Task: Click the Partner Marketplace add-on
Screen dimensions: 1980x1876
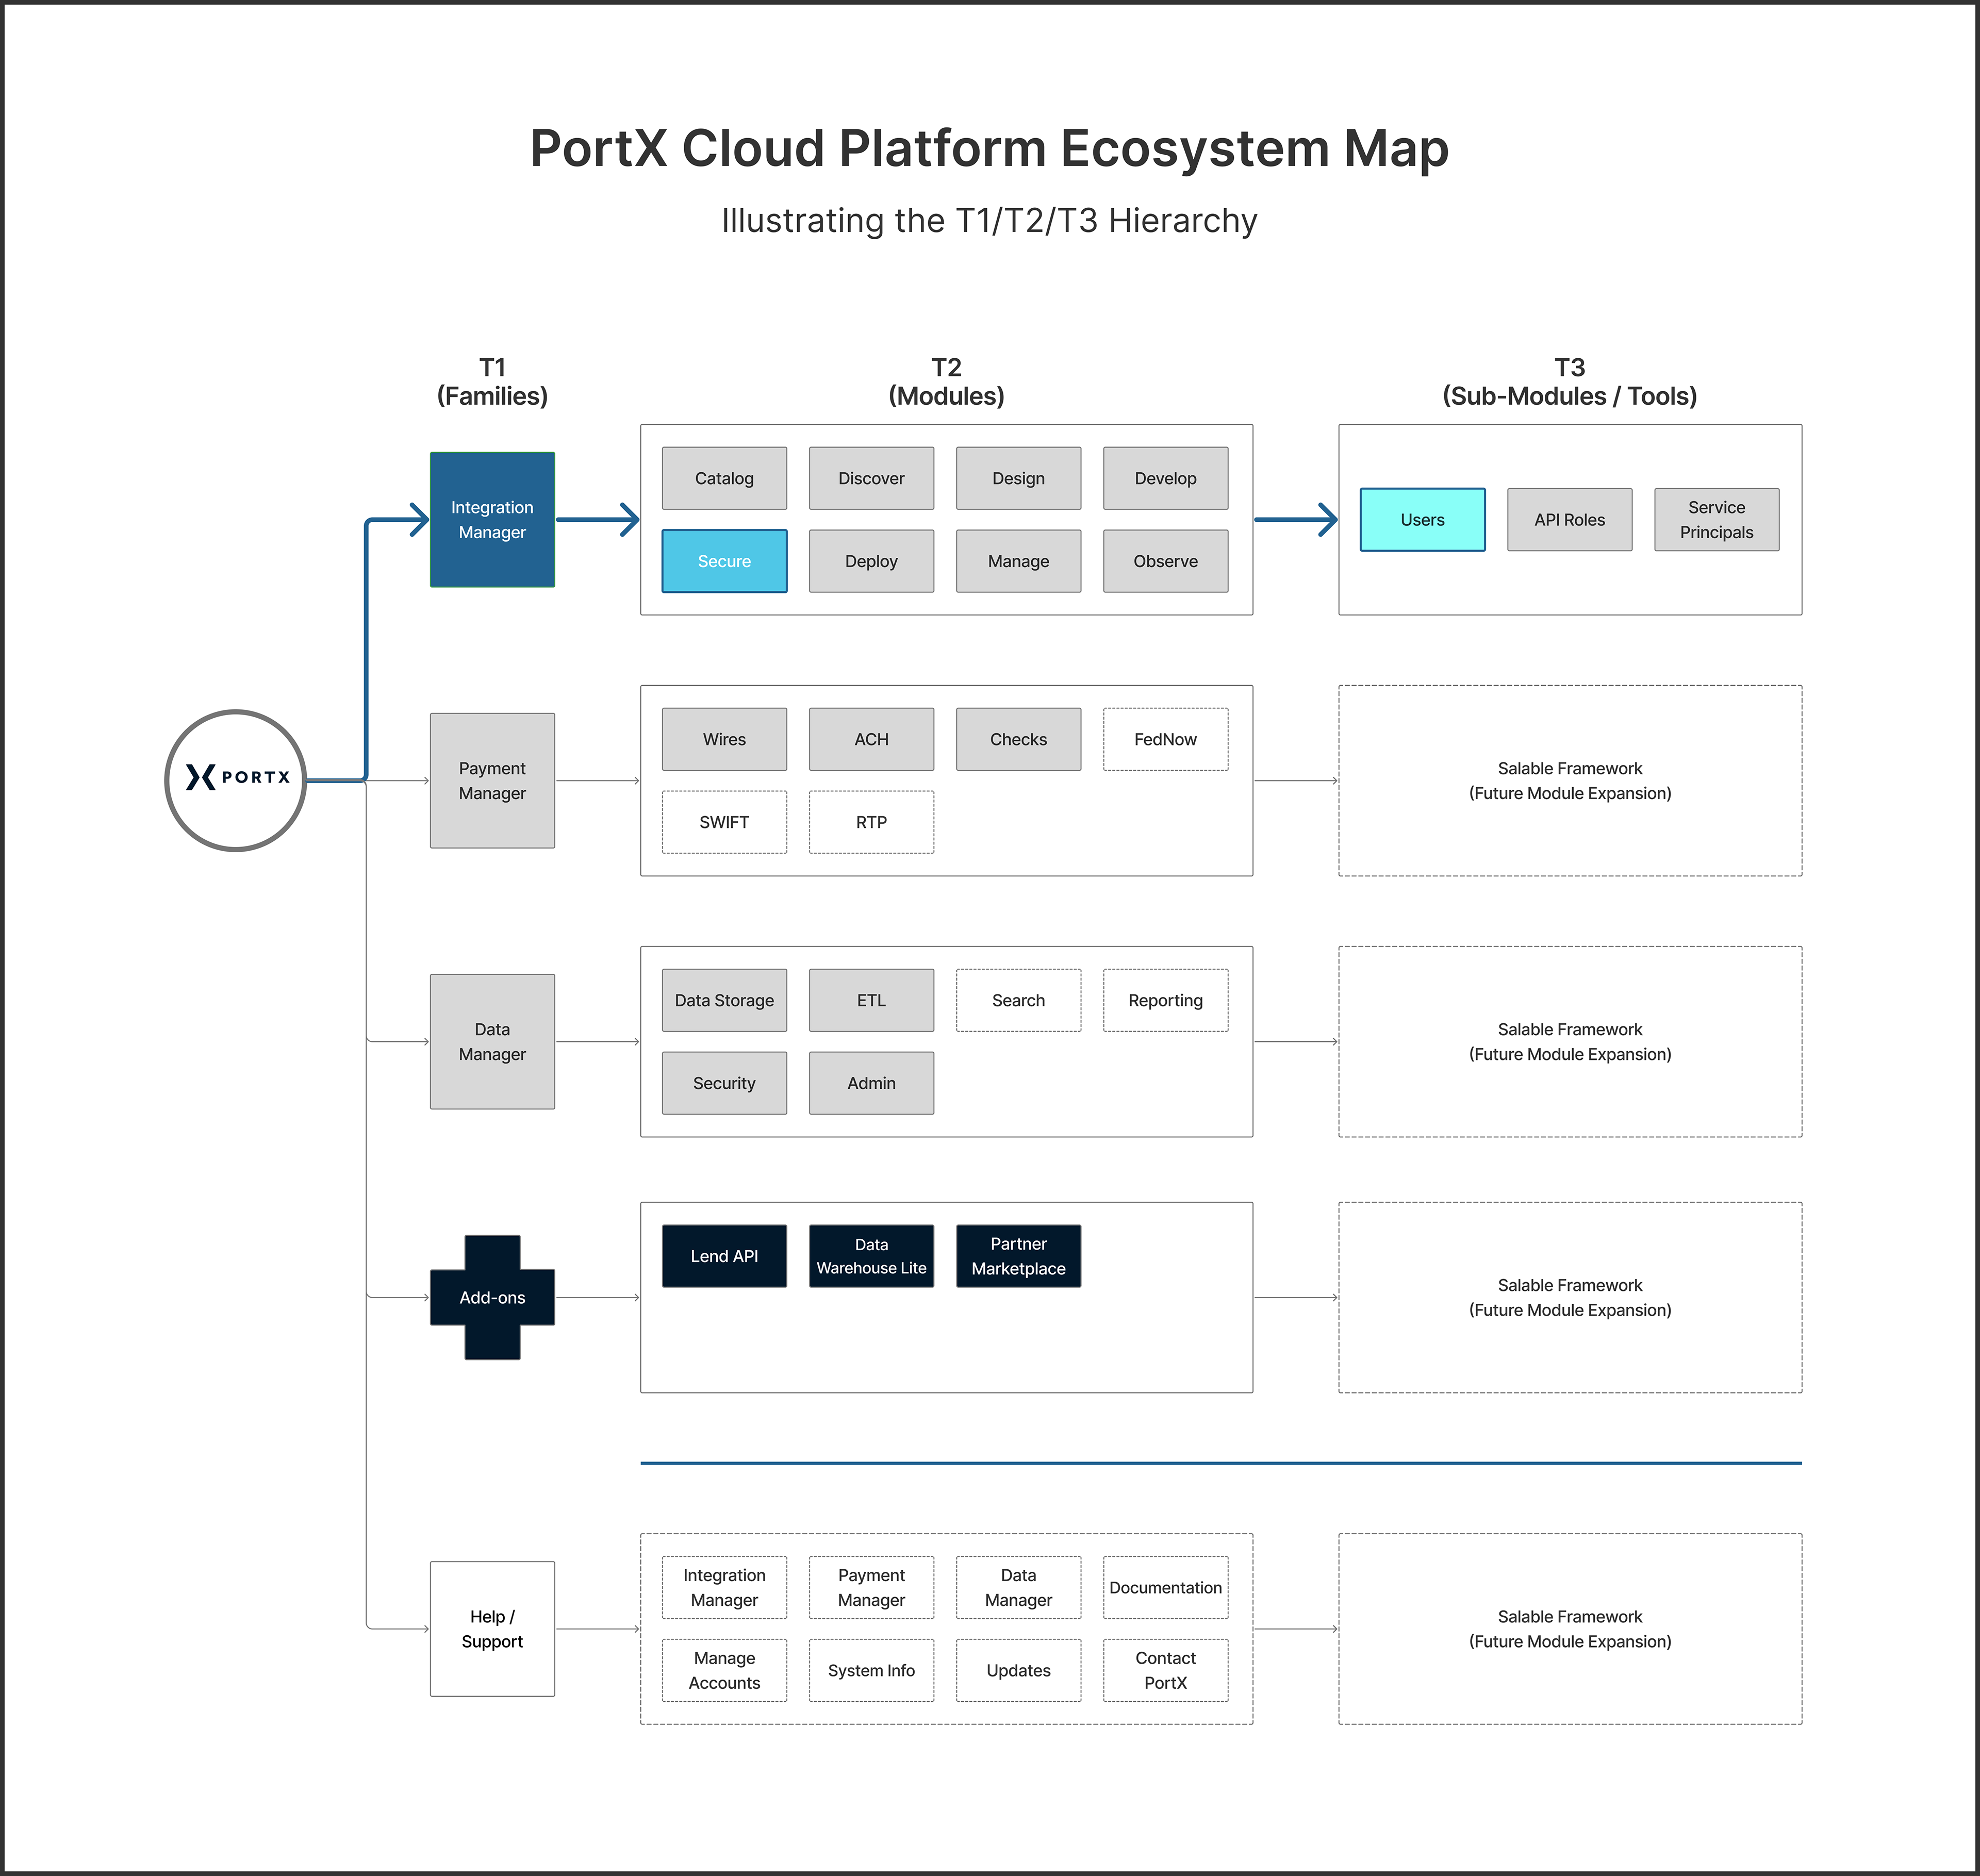Action: tap(1018, 1256)
